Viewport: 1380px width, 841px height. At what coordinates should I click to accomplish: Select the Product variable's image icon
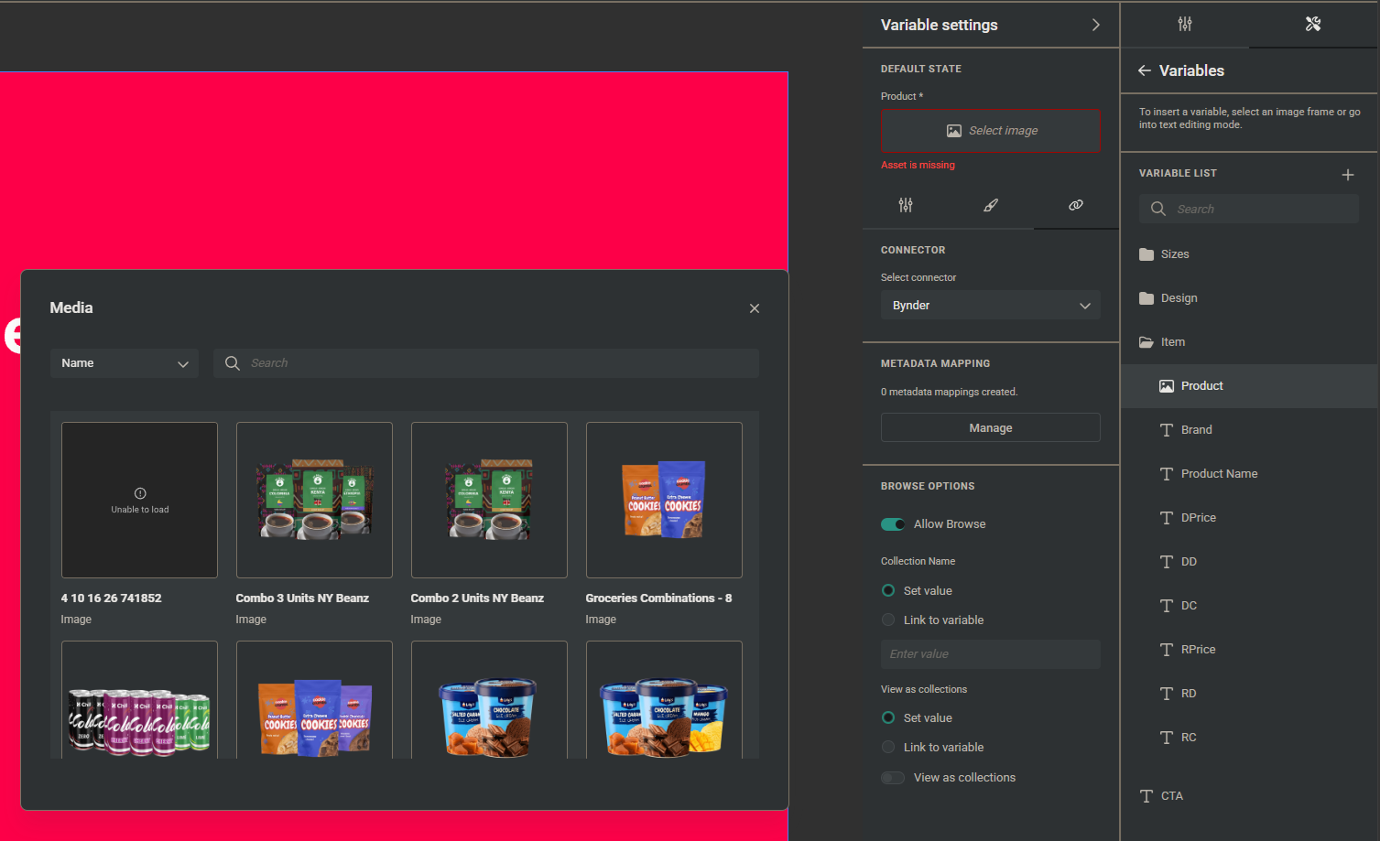click(1166, 385)
